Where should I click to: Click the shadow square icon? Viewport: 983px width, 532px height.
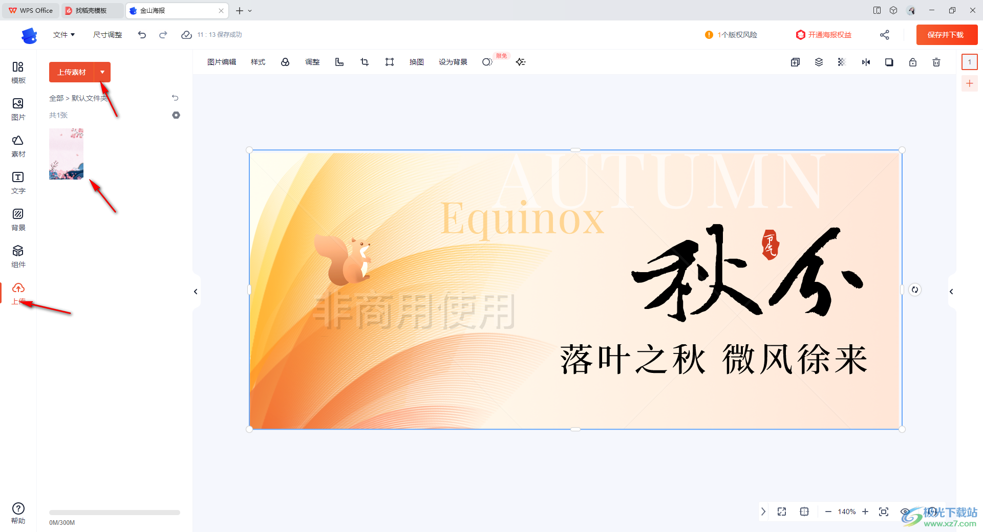(889, 62)
